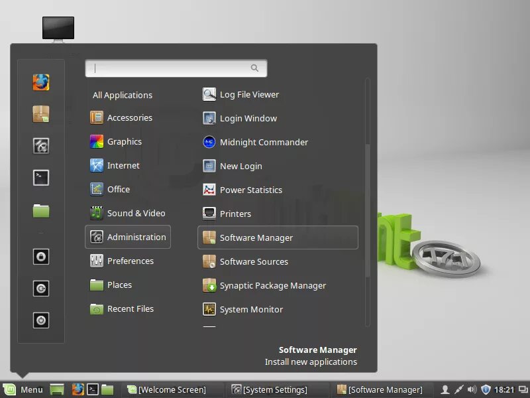This screenshot has height=398, width=530.
Task: Click the Midnight Commander icon
Action: (x=209, y=142)
